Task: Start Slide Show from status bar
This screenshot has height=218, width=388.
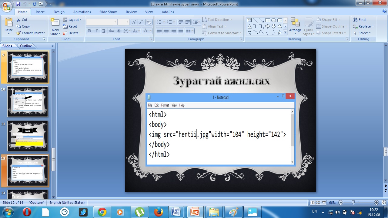Action: click(x=323, y=203)
